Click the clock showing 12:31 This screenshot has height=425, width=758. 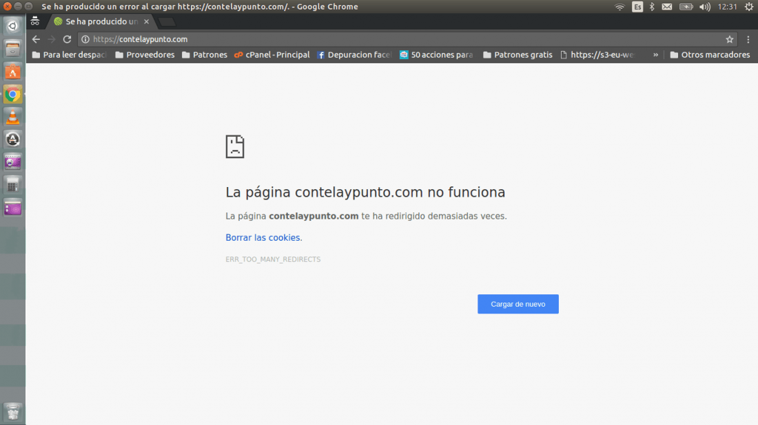[728, 7]
